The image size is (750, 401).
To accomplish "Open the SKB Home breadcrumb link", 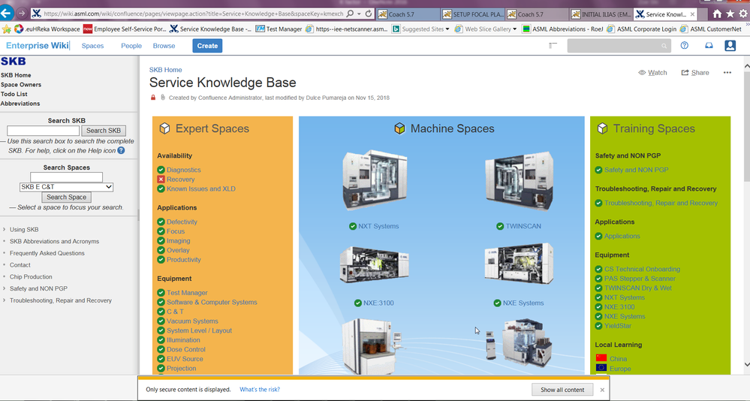I will [165, 70].
